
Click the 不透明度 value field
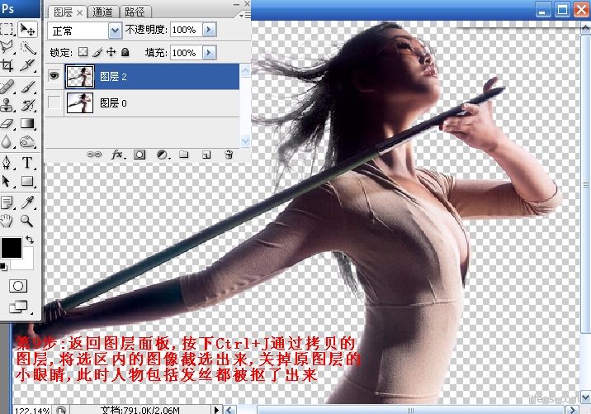tap(187, 30)
